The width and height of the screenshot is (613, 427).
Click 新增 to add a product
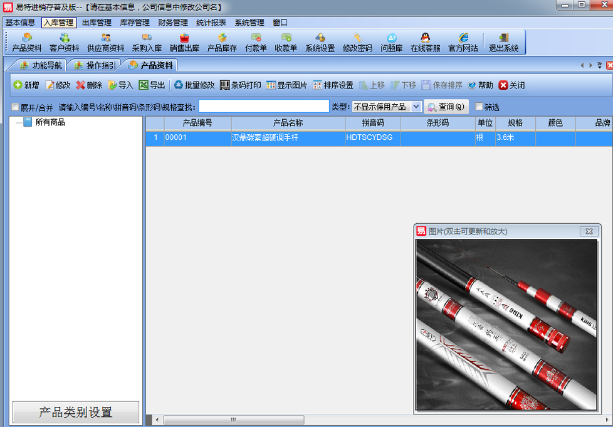coord(26,85)
